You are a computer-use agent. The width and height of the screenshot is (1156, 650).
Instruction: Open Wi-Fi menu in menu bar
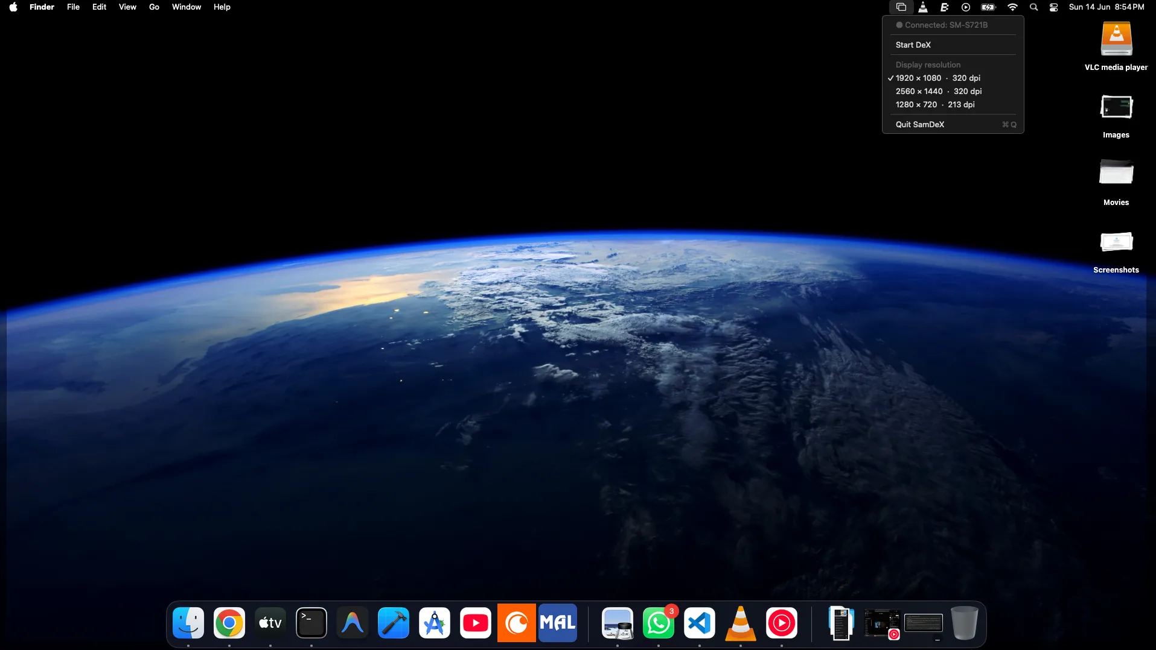tap(1012, 7)
